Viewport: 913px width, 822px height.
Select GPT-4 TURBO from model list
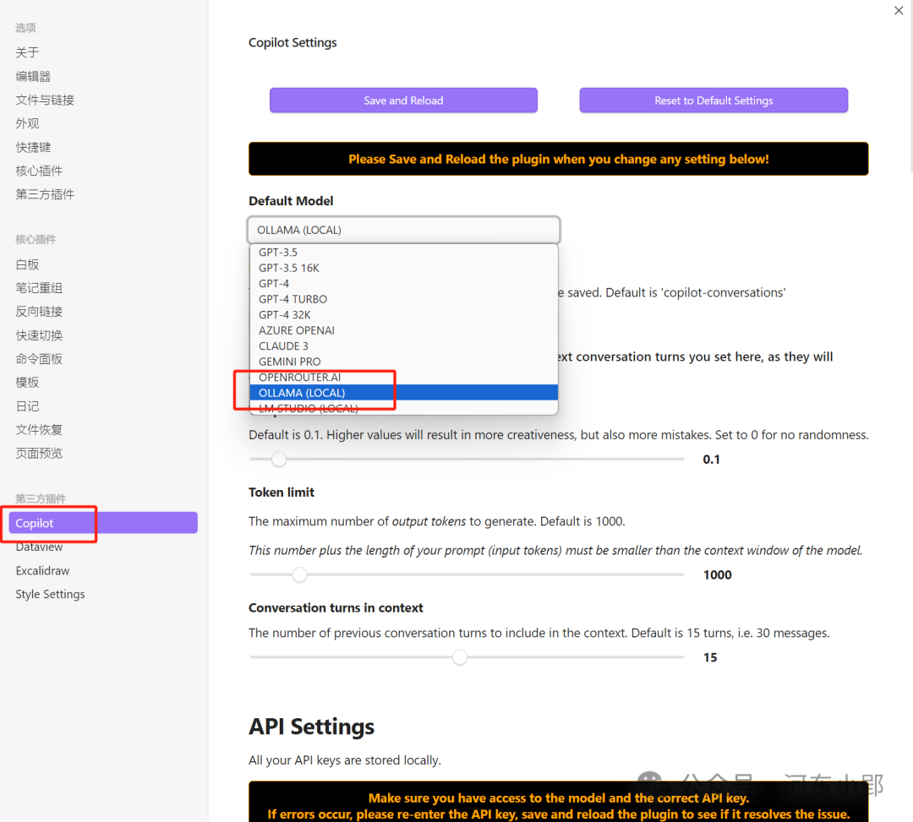(292, 299)
